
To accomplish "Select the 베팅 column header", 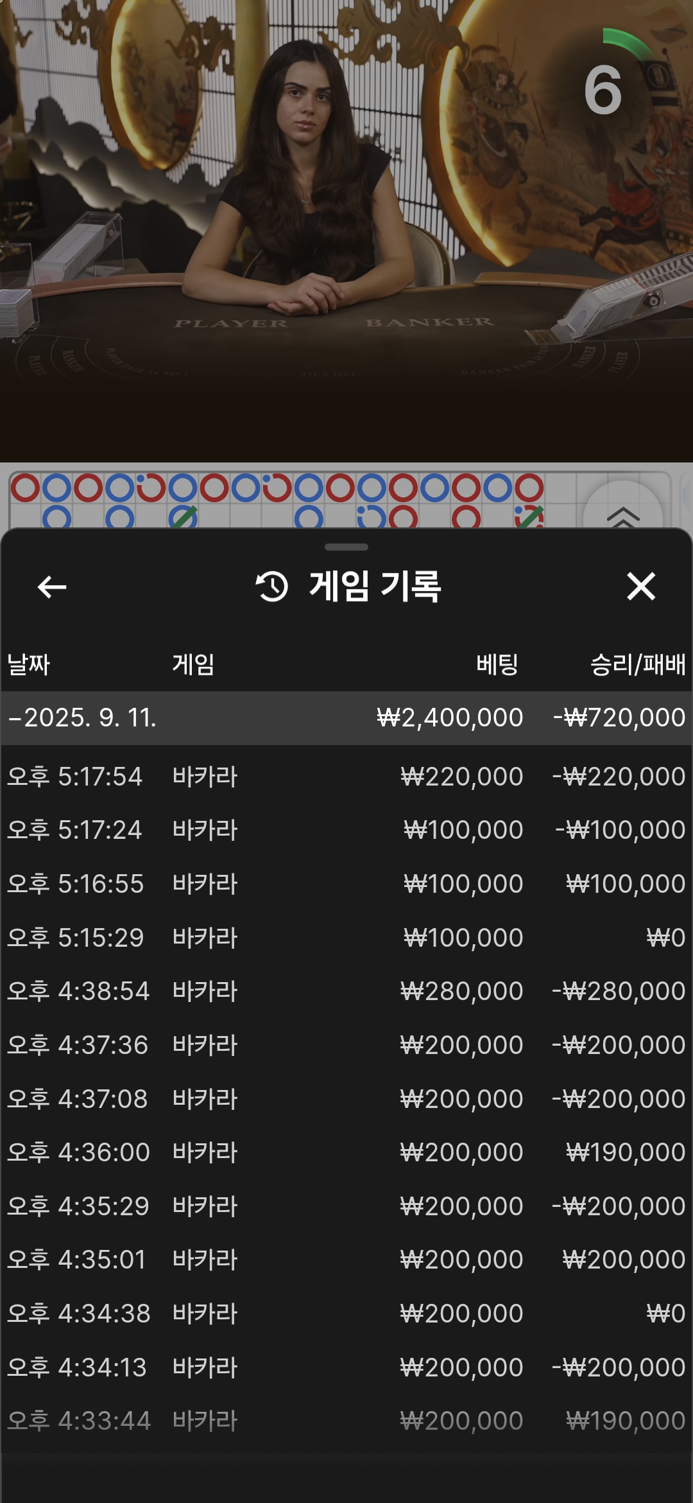I will point(497,664).
